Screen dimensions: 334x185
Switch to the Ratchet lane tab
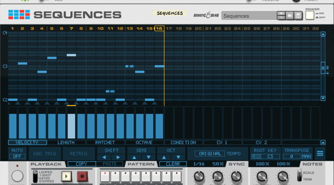tap(105, 142)
